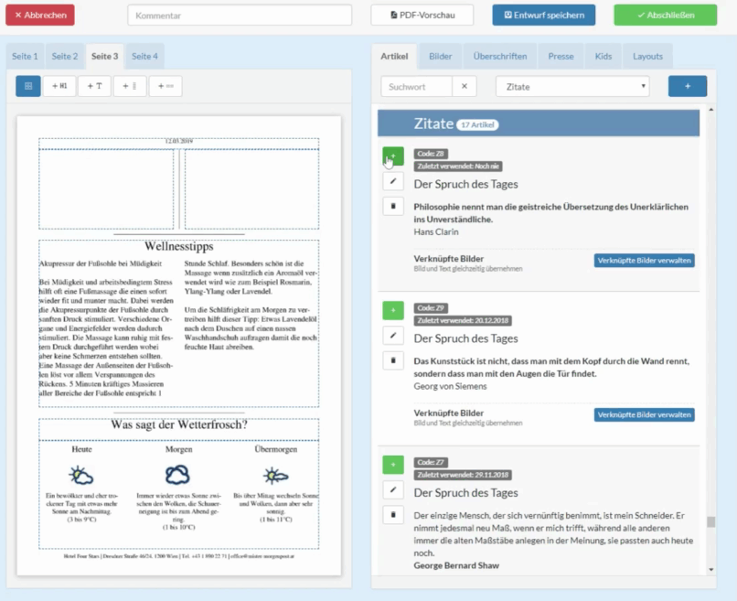Edit the George Bernard Shaw quote Z7
Screen dimensions: 737x601
pyautogui.click(x=392, y=490)
